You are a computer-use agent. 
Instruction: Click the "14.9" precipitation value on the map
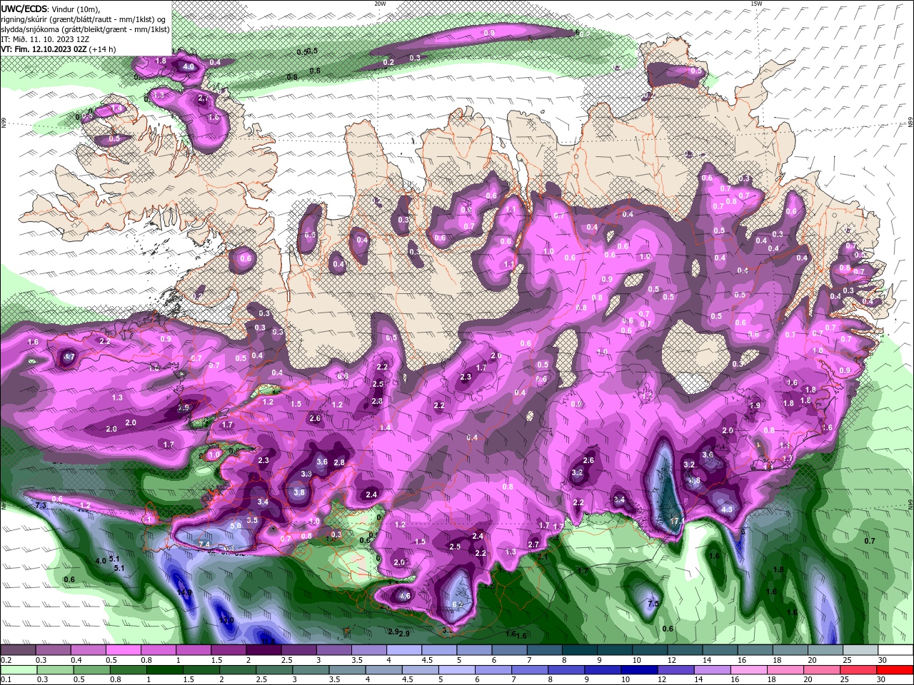tap(185, 592)
